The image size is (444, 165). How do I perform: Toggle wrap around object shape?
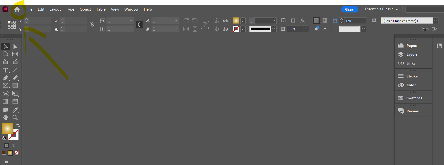[316, 29]
